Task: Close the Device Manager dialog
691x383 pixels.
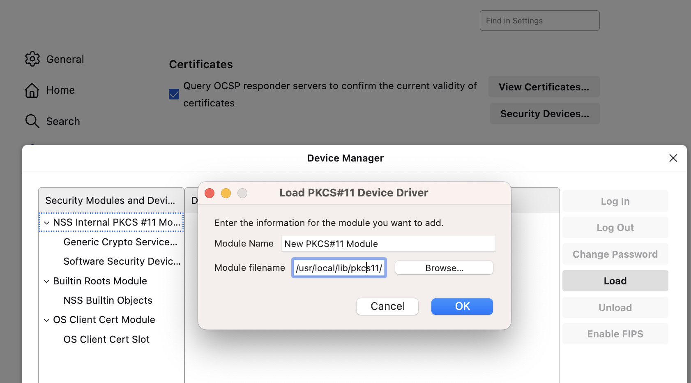Action: coord(673,158)
